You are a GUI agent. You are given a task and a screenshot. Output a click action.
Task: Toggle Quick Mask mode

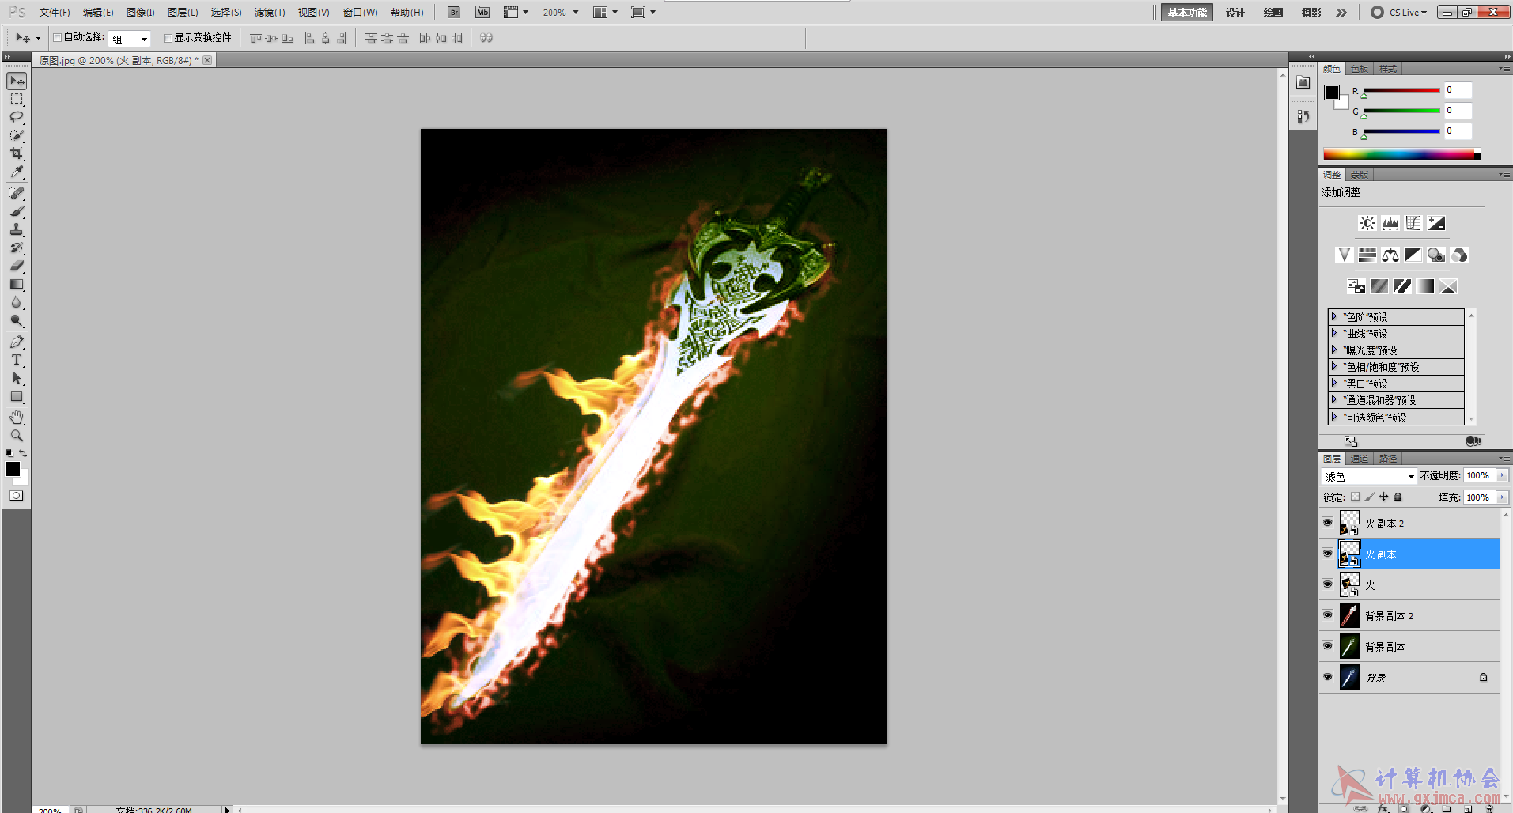[x=17, y=496]
